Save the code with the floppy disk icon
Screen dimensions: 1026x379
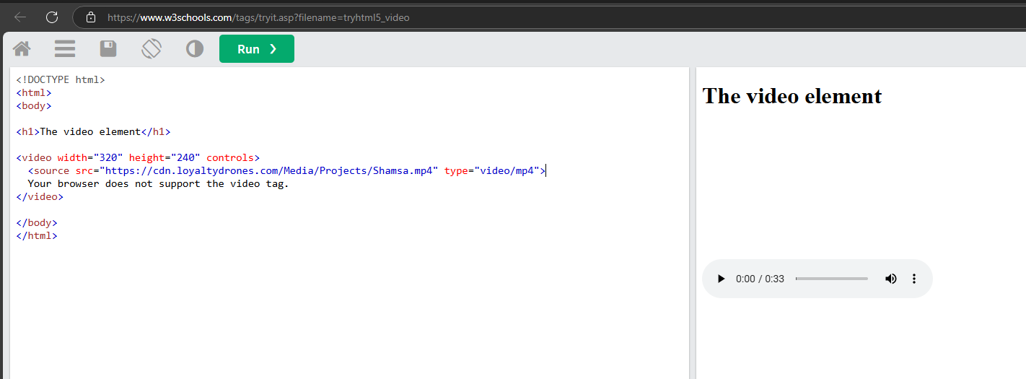click(x=108, y=49)
